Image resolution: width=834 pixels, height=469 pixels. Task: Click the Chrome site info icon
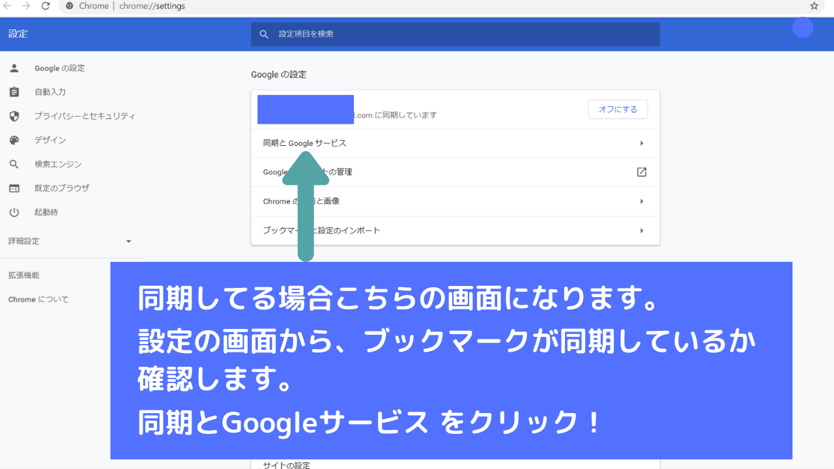point(70,6)
